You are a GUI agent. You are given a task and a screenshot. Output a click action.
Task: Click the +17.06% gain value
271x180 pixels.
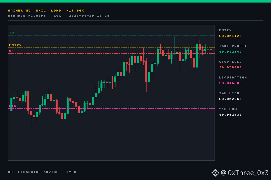coord(75,10)
